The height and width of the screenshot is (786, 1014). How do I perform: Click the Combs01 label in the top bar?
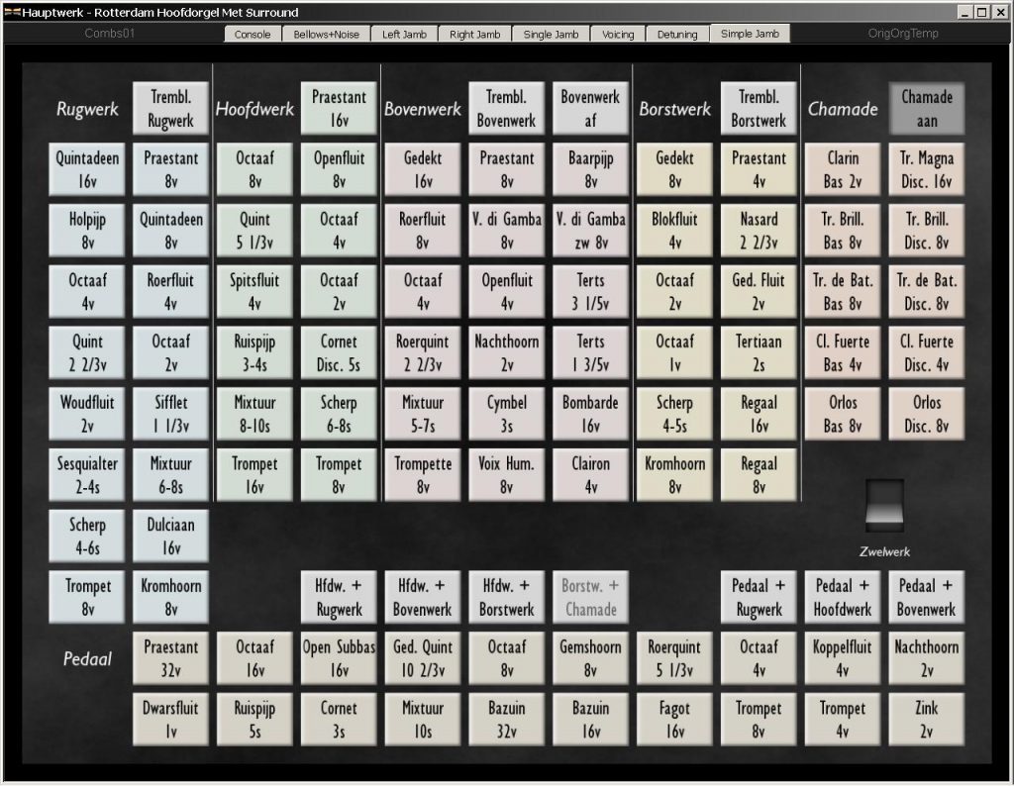(x=109, y=34)
